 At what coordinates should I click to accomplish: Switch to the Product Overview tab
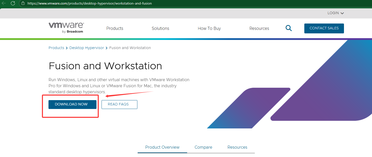coord(162,147)
